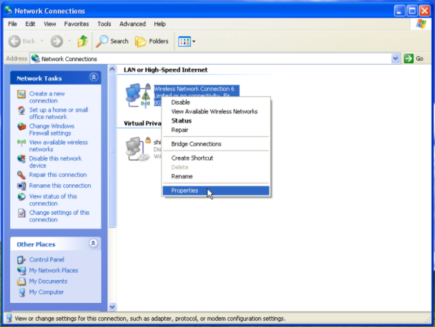Open Control Panel link
The height and width of the screenshot is (327, 435).
pyautogui.click(x=46, y=259)
